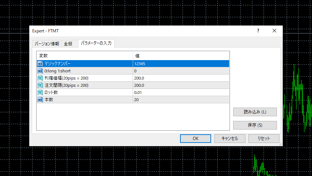The image size is (312, 176).
Task: Close the Expert - FTMT dialog
Action: (274, 31)
